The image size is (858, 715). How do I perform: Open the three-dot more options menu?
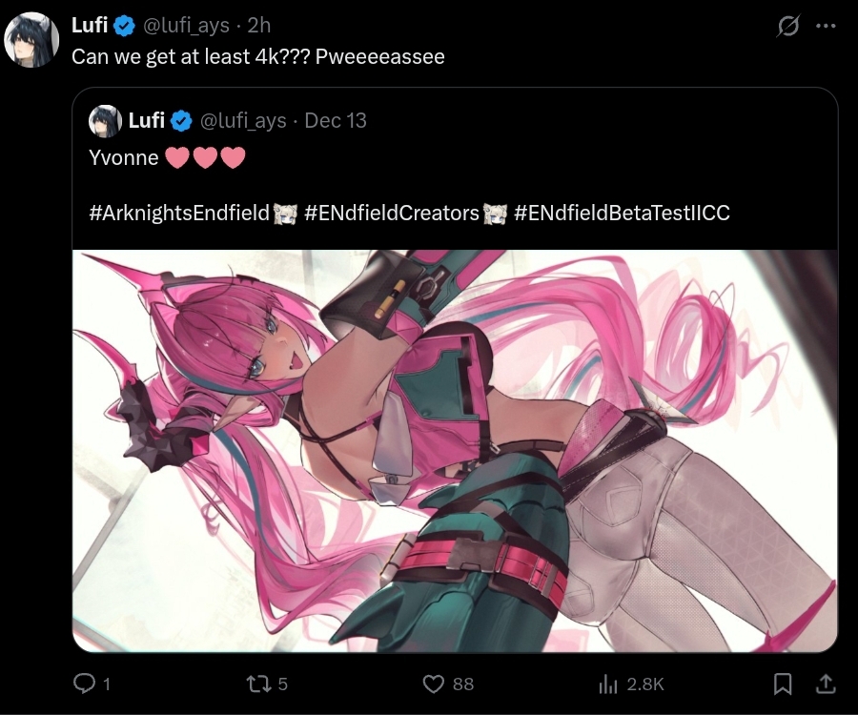coord(826,26)
